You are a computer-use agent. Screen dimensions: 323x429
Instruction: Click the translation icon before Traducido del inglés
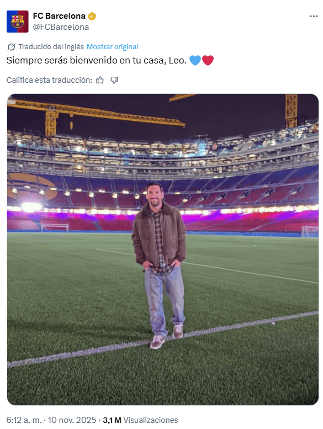[x=11, y=47]
